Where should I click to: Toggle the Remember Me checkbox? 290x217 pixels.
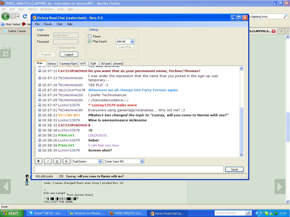pyautogui.click(x=55, y=48)
